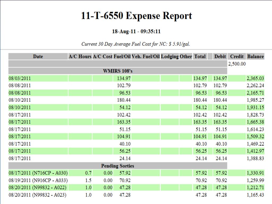
Task: Select the 2,500.00 credit value
Action: point(237,64)
